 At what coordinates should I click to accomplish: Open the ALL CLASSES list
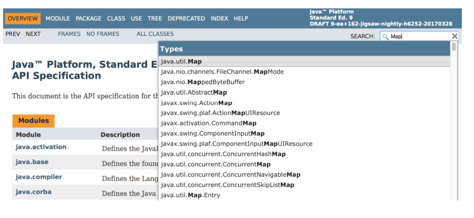[x=155, y=34]
